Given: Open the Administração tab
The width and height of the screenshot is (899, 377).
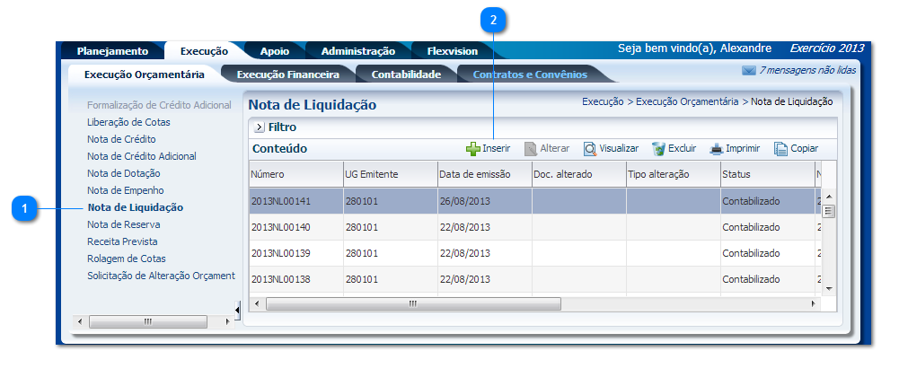Looking at the screenshot, I should coord(357,51).
